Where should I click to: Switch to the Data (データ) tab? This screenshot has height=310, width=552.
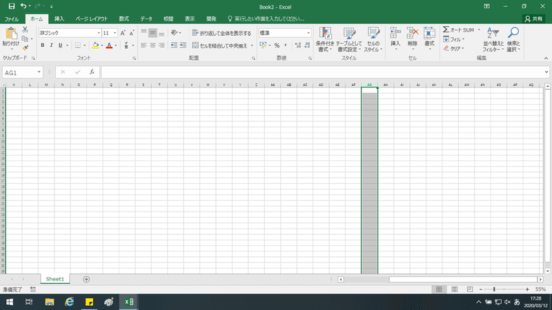[146, 19]
